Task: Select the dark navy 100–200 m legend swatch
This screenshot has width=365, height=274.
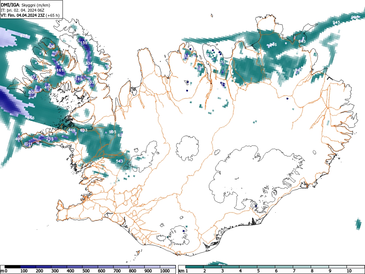Action: [28, 267]
